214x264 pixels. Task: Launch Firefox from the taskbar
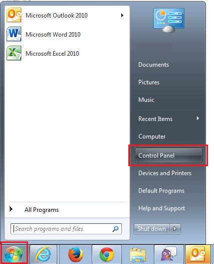click(76, 254)
